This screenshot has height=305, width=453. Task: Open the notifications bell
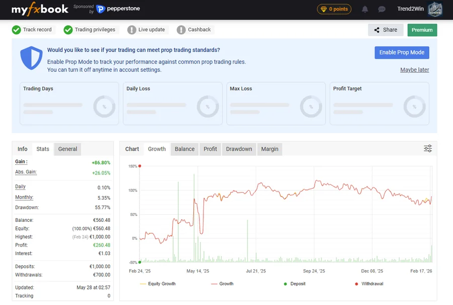pyautogui.click(x=365, y=9)
